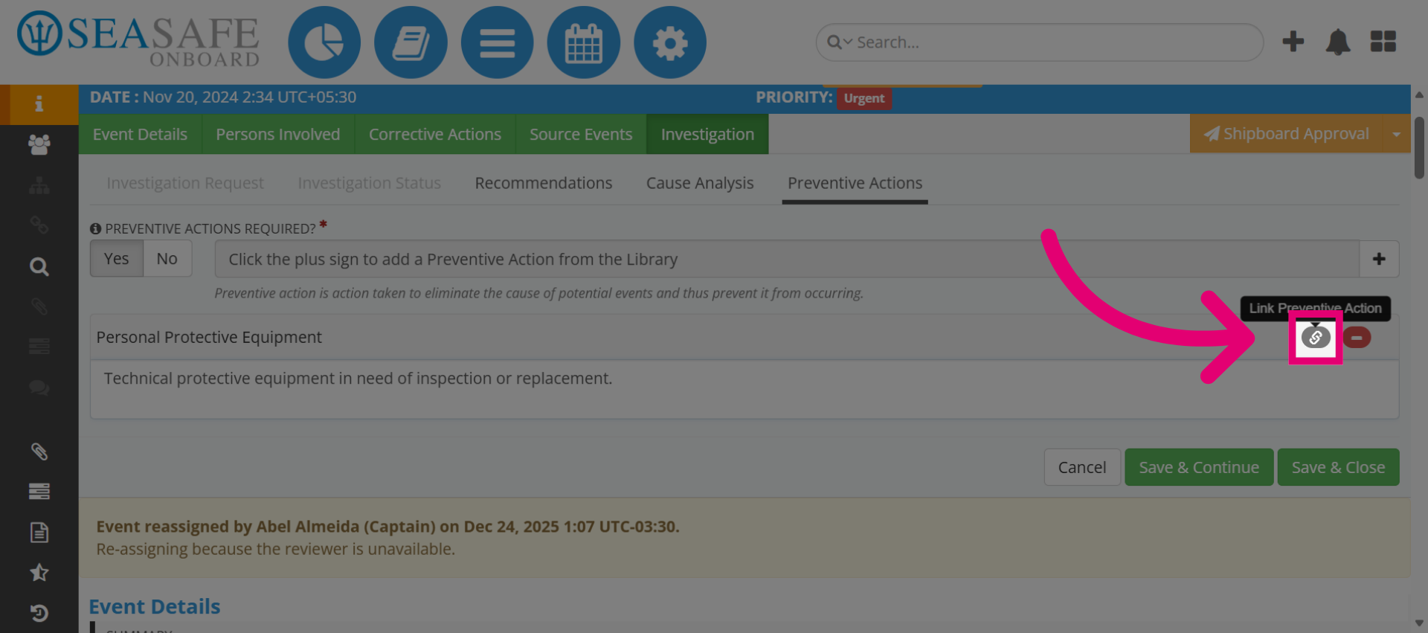Click the Event Details section heading

point(155,606)
